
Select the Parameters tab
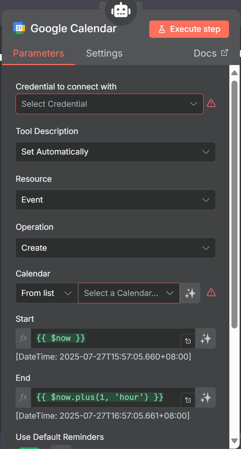click(38, 53)
